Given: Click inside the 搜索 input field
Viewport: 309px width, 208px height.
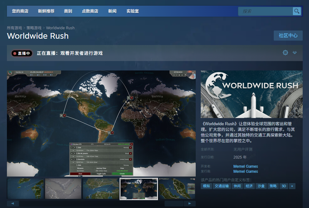Looking at the screenshot, I should [266, 11].
